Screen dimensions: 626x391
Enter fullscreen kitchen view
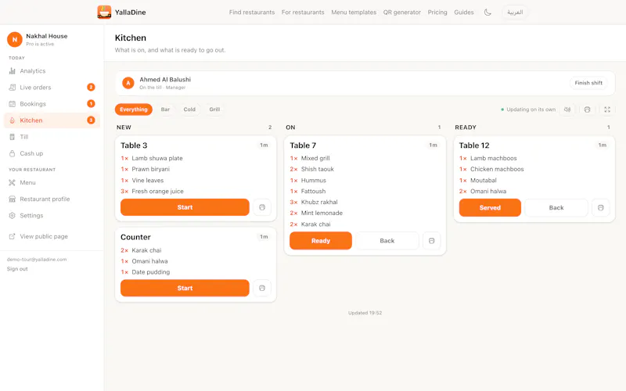click(607, 109)
